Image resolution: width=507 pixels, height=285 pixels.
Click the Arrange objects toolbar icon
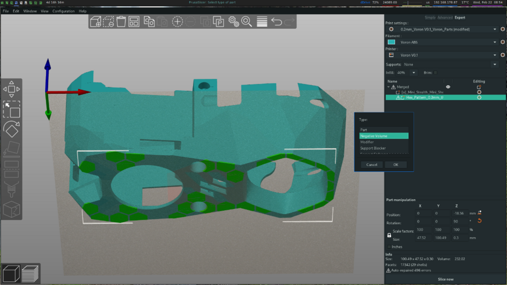(x=134, y=22)
